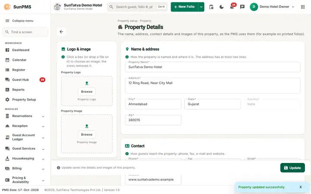Click the Version 1.0 footer text

pyautogui.click(x=112, y=190)
